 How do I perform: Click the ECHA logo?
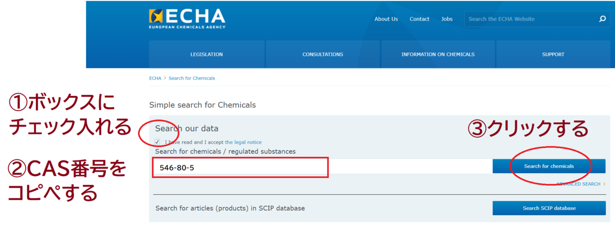(187, 18)
